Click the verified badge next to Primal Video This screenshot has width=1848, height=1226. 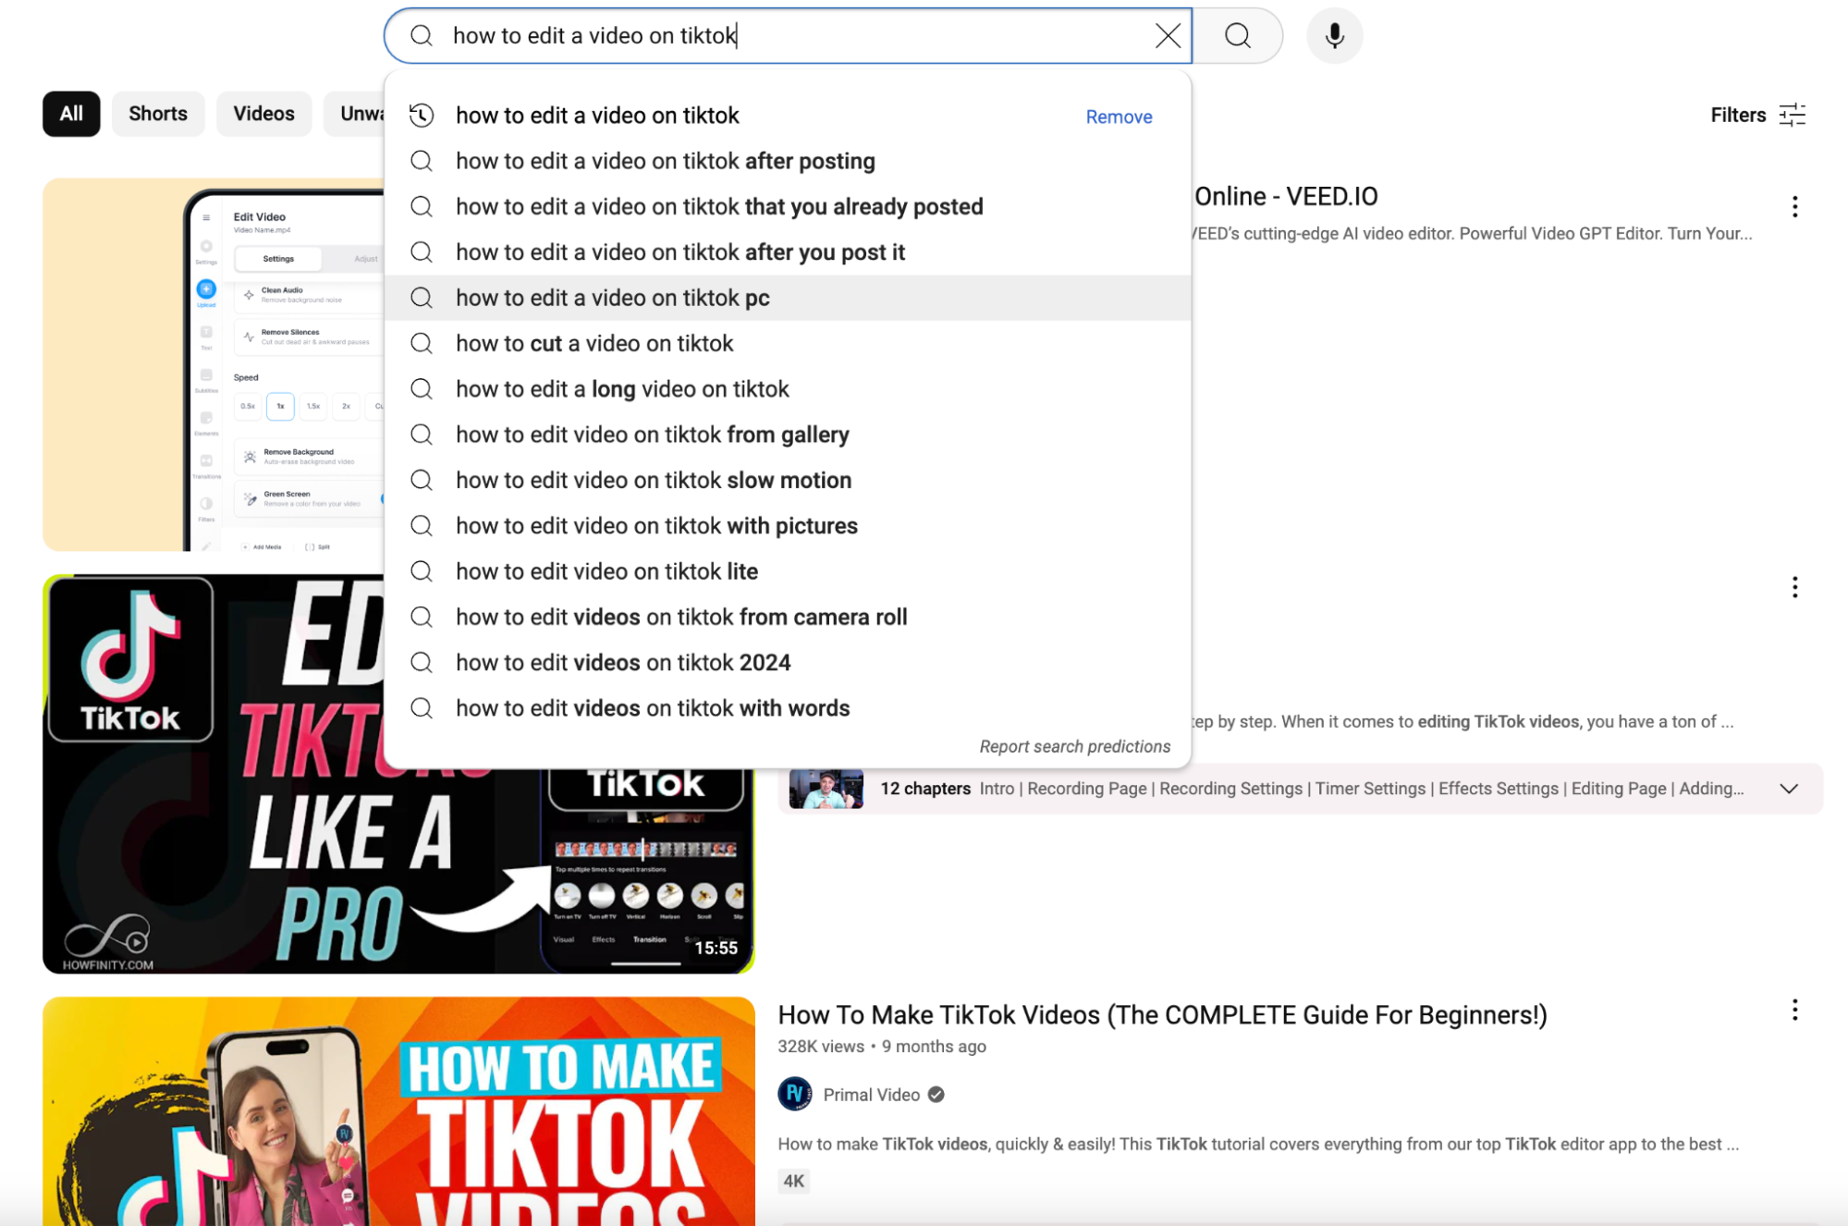936,1095
